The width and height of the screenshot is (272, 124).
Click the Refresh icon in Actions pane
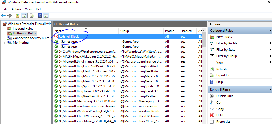(x=212, y=69)
